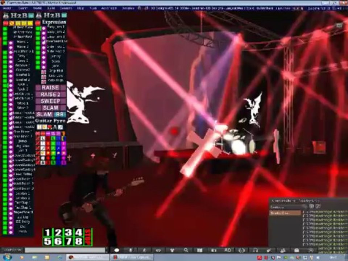Viewport: 348px width, 261px height.
Task: Click the red square atop the left H2B HUD
Action: (6, 23)
